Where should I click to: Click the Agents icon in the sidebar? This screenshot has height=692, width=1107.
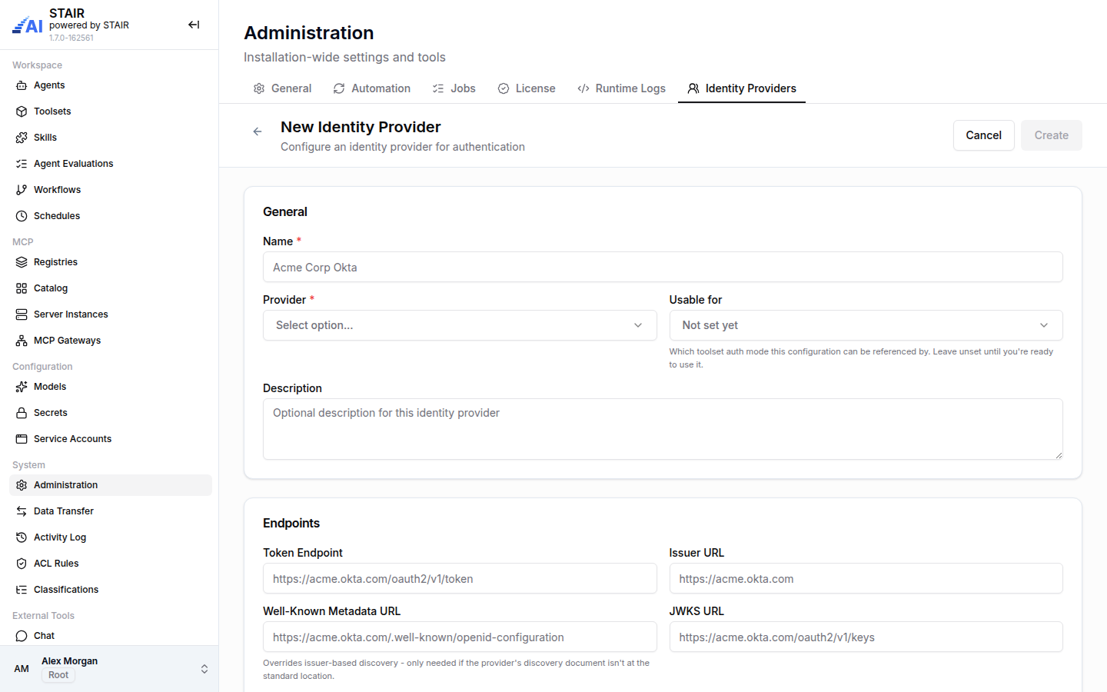(x=22, y=85)
